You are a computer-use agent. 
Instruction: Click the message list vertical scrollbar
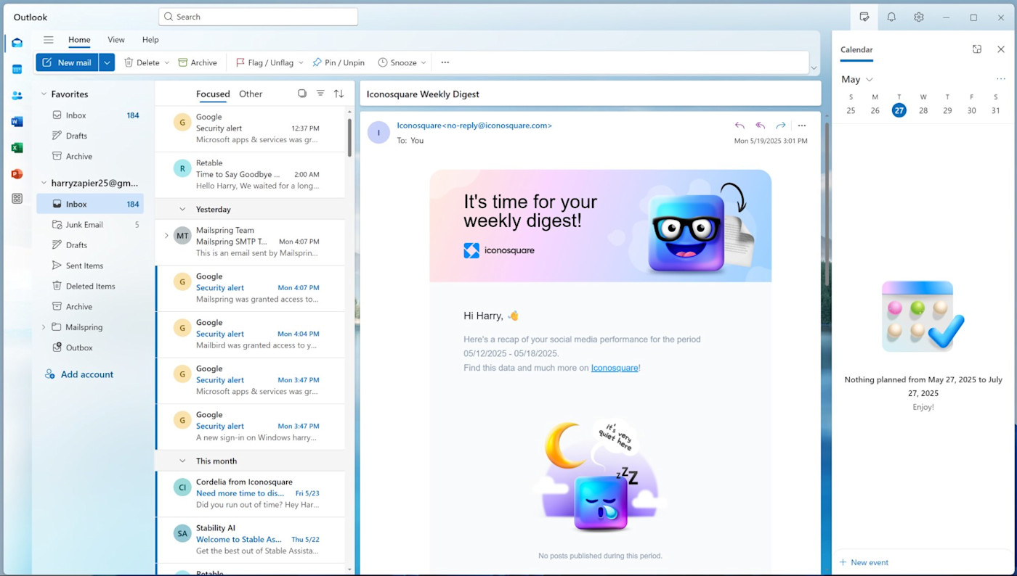(x=349, y=138)
